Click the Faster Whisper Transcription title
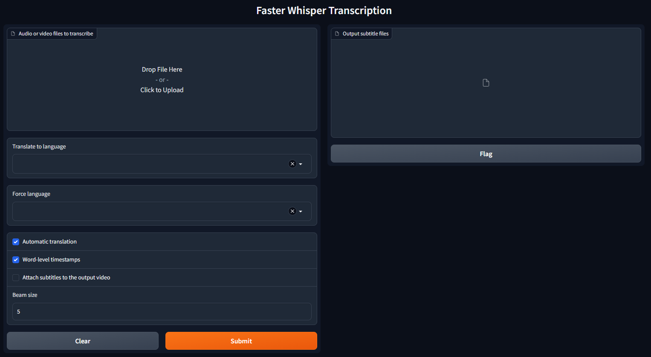The width and height of the screenshot is (651, 357). (324, 11)
